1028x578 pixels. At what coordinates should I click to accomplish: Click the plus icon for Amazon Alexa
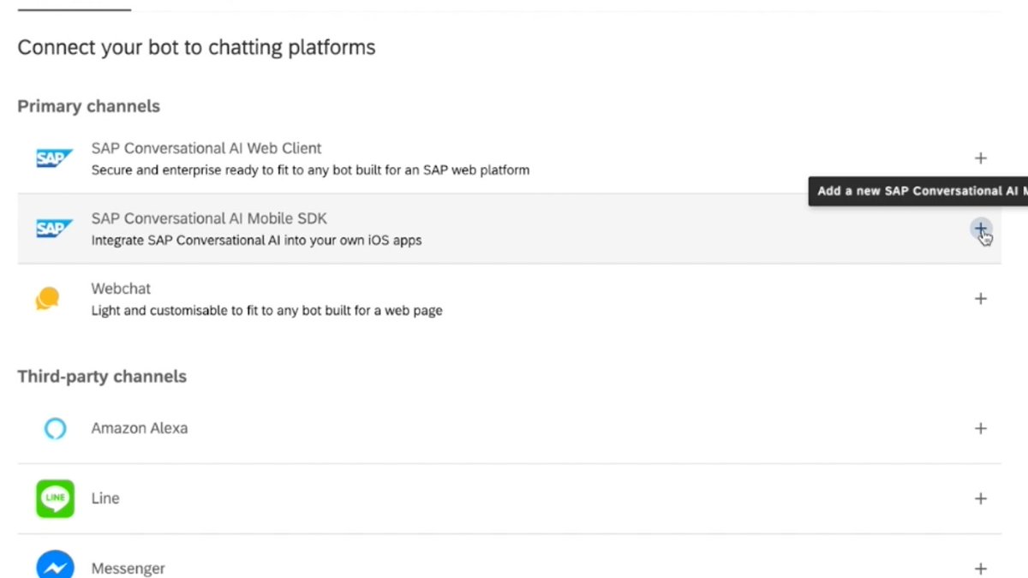click(981, 428)
